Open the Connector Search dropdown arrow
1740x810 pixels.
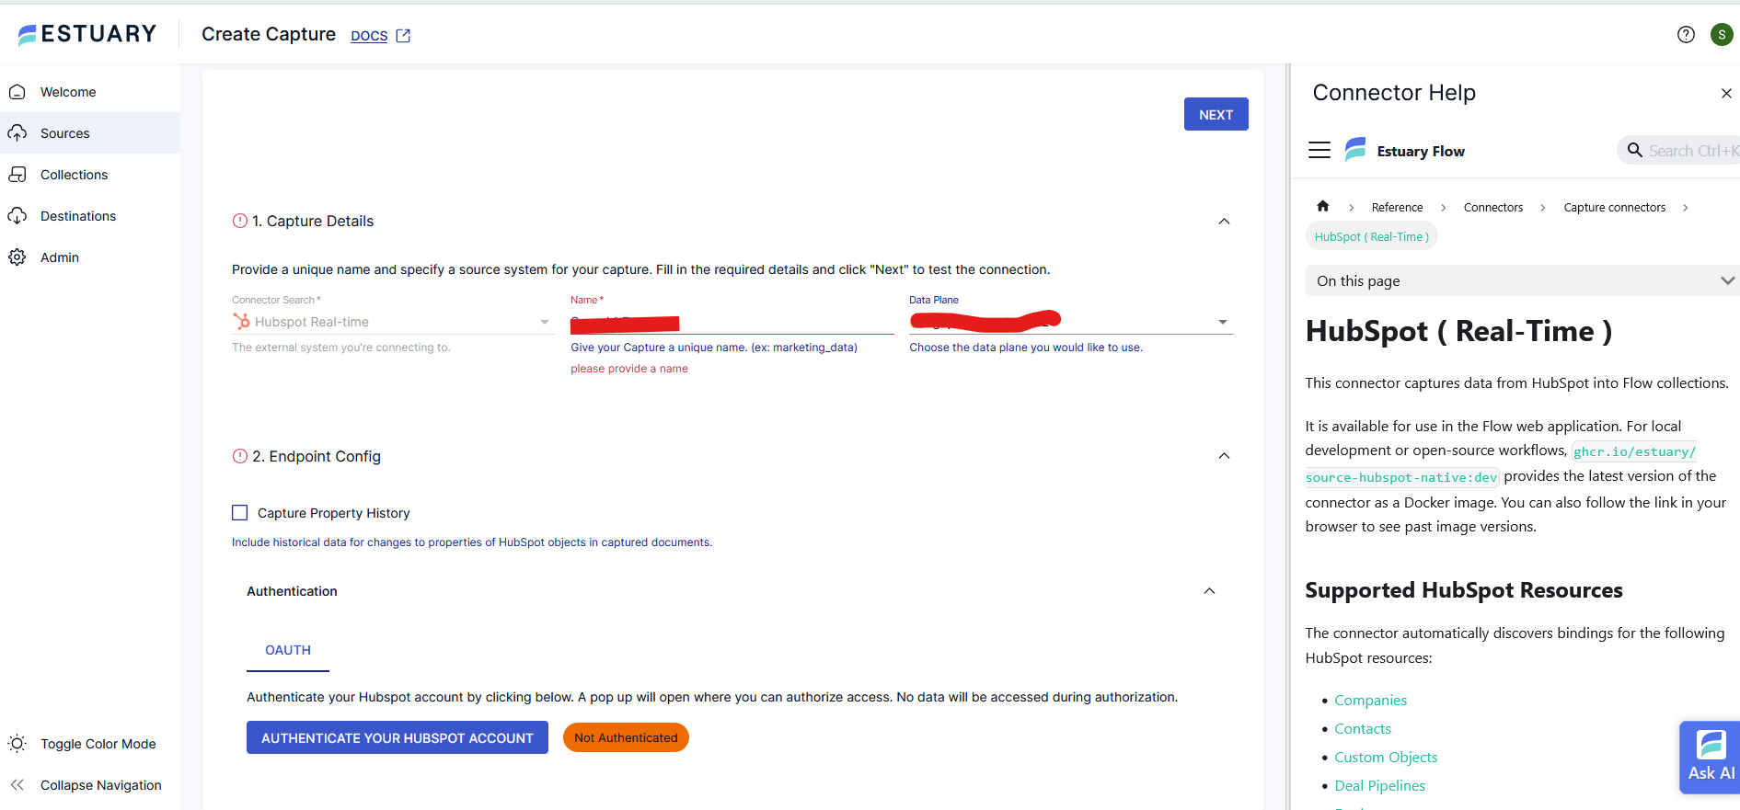pyautogui.click(x=545, y=322)
